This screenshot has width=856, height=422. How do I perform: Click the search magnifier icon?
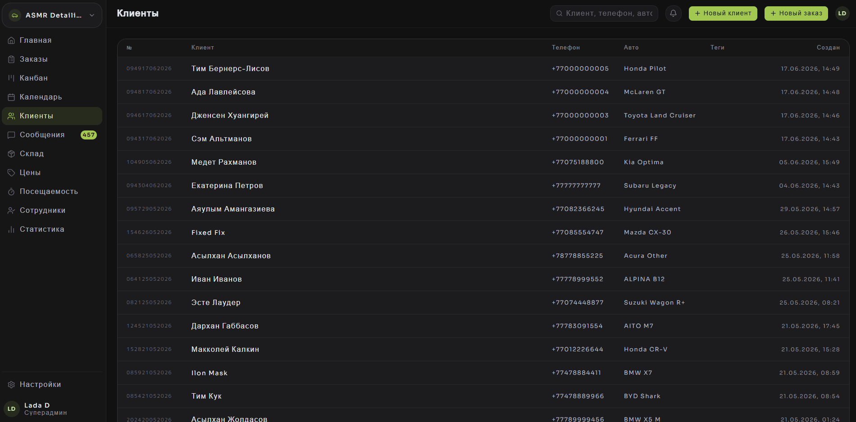(559, 13)
